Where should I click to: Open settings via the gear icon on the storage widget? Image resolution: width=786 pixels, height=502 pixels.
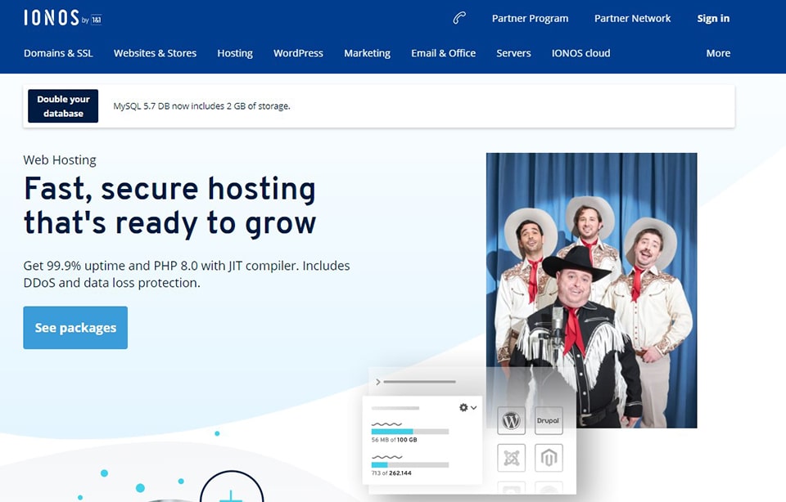click(x=463, y=406)
